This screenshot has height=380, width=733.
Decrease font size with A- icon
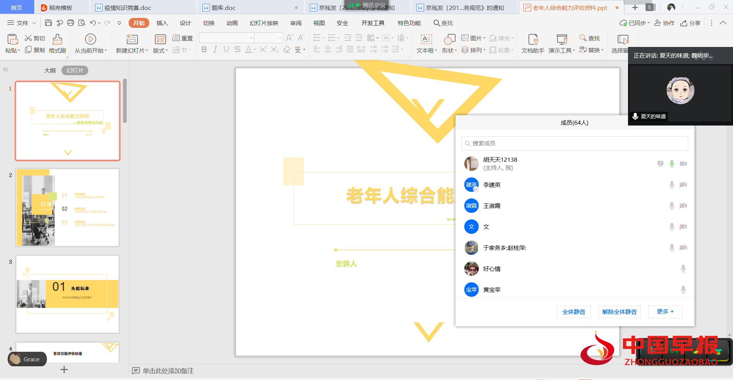click(301, 38)
